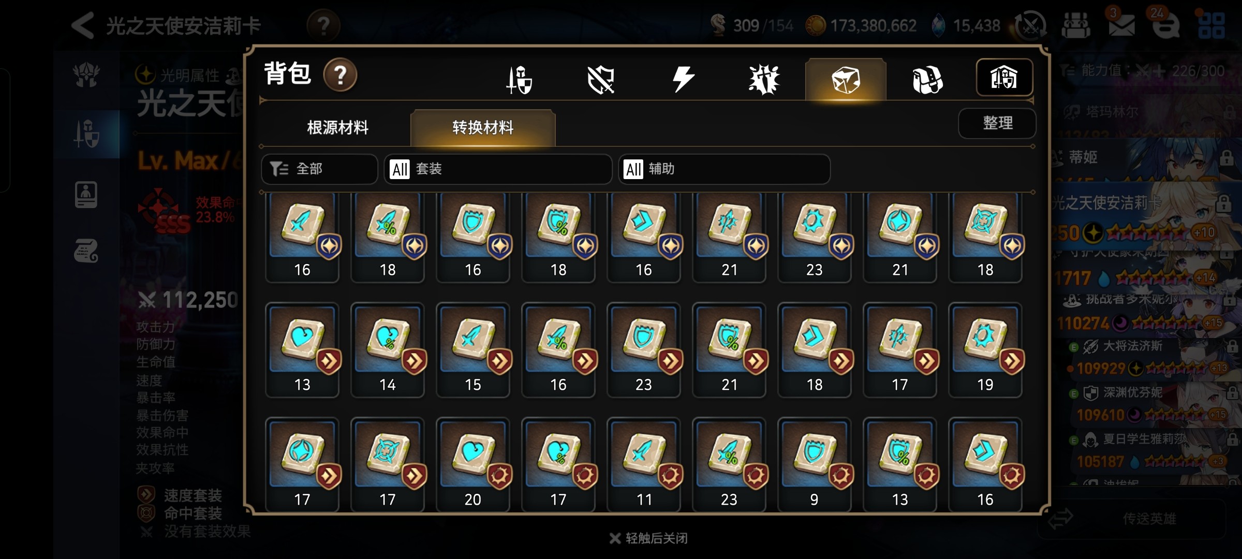Select the heart stone with count 13
The width and height of the screenshot is (1242, 559).
tap(302, 350)
